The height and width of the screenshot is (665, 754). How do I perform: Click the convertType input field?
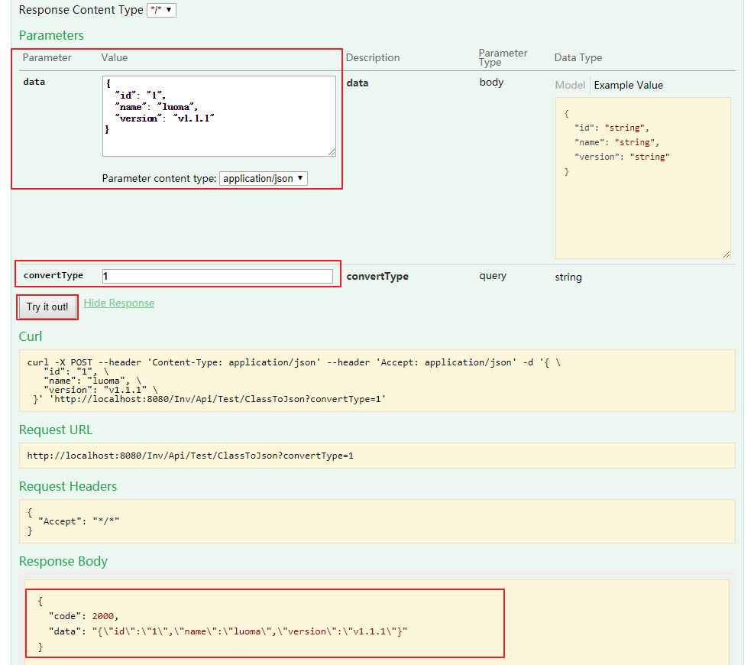(x=218, y=276)
